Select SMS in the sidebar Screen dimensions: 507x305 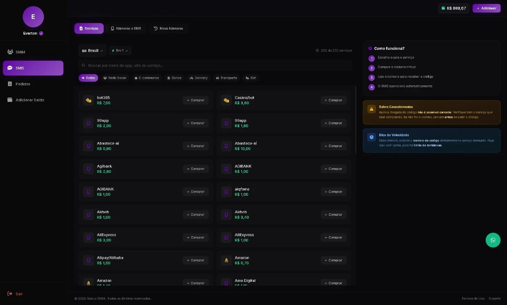[x=33, y=68]
